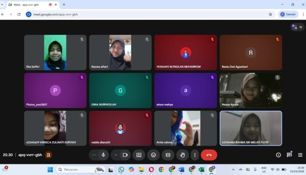Open the in-call chat panel
Image resolution: width=306 pixels, height=175 pixels.
pyautogui.click(x=289, y=155)
